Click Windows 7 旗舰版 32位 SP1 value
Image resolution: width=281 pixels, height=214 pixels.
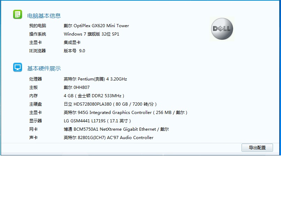click(x=91, y=34)
